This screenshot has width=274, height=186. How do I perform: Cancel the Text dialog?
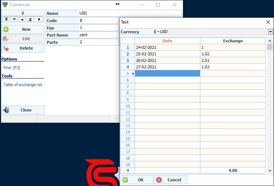(171, 180)
